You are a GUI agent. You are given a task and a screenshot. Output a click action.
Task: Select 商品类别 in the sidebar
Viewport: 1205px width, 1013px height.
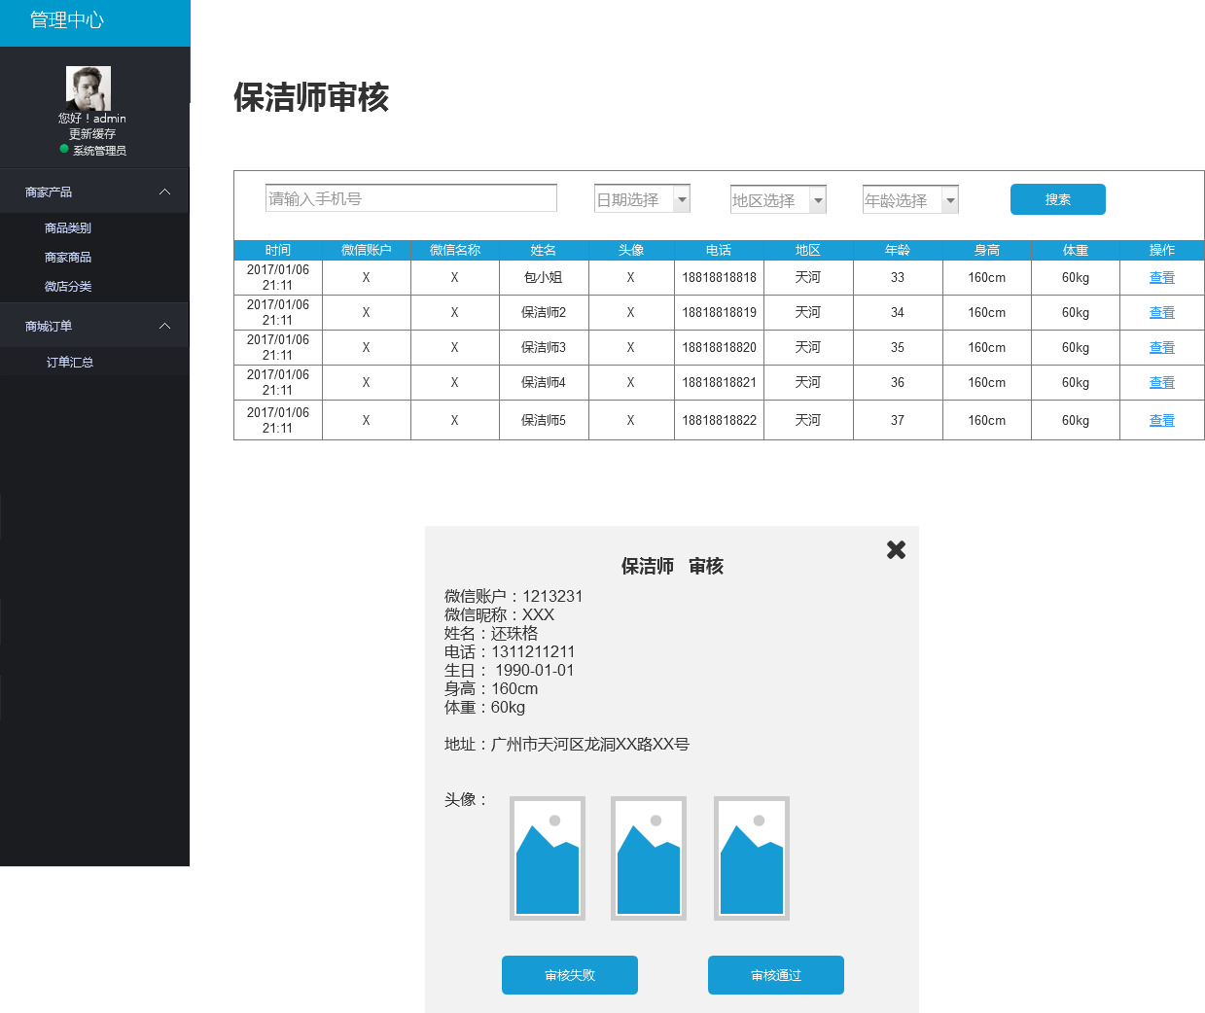[68, 228]
